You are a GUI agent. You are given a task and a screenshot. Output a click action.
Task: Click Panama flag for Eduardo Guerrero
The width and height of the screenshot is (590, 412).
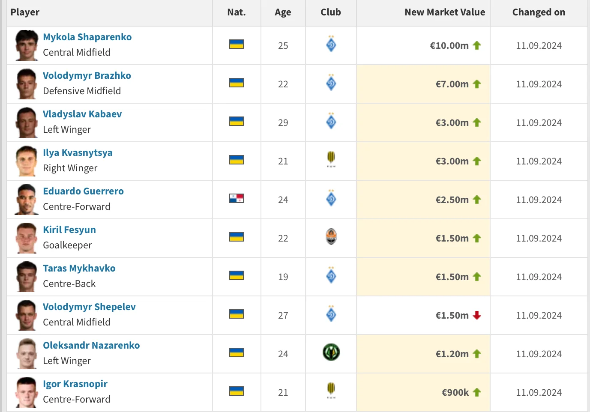[x=237, y=198]
